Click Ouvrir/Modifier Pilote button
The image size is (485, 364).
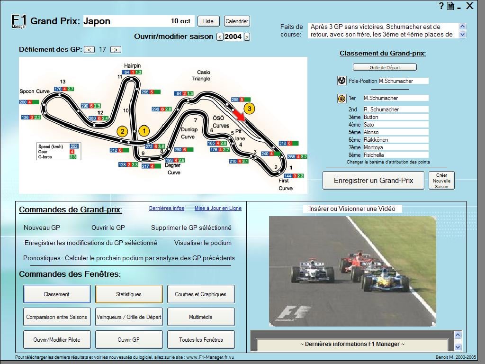point(57,339)
